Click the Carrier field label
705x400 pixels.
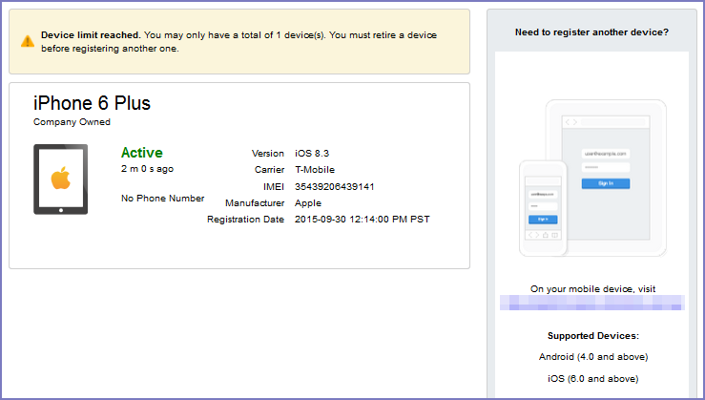[269, 170]
